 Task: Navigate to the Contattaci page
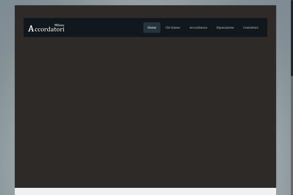(251, 28)
